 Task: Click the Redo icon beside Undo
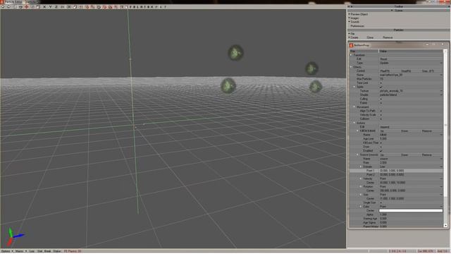(x=8, y=6)
